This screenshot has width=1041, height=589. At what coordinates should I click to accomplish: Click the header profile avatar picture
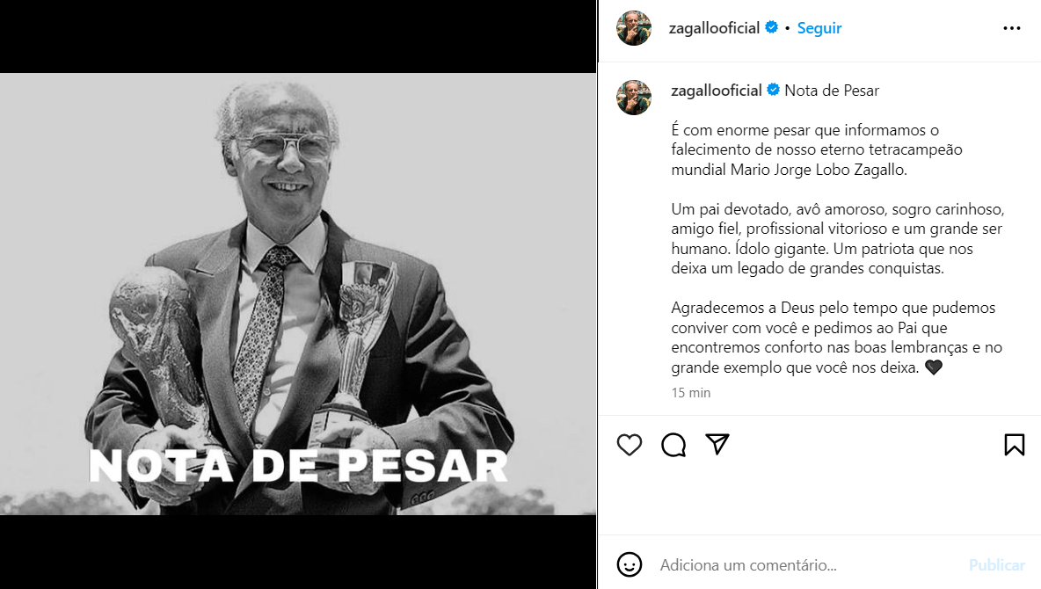(634, 28)
